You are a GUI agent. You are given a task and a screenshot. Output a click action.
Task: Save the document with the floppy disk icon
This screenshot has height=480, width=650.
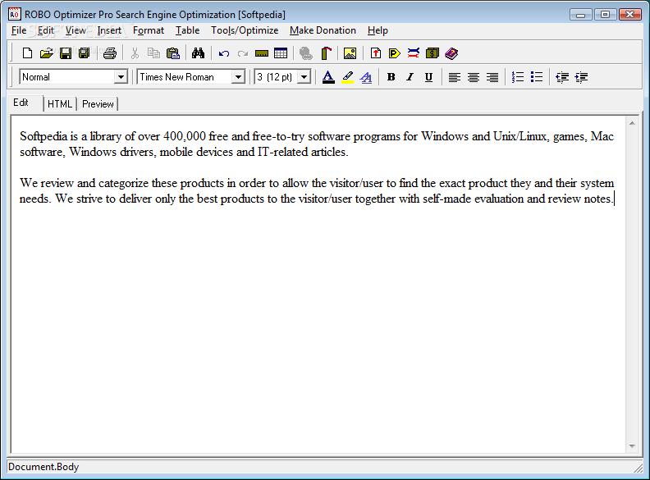tap(66, 53)
